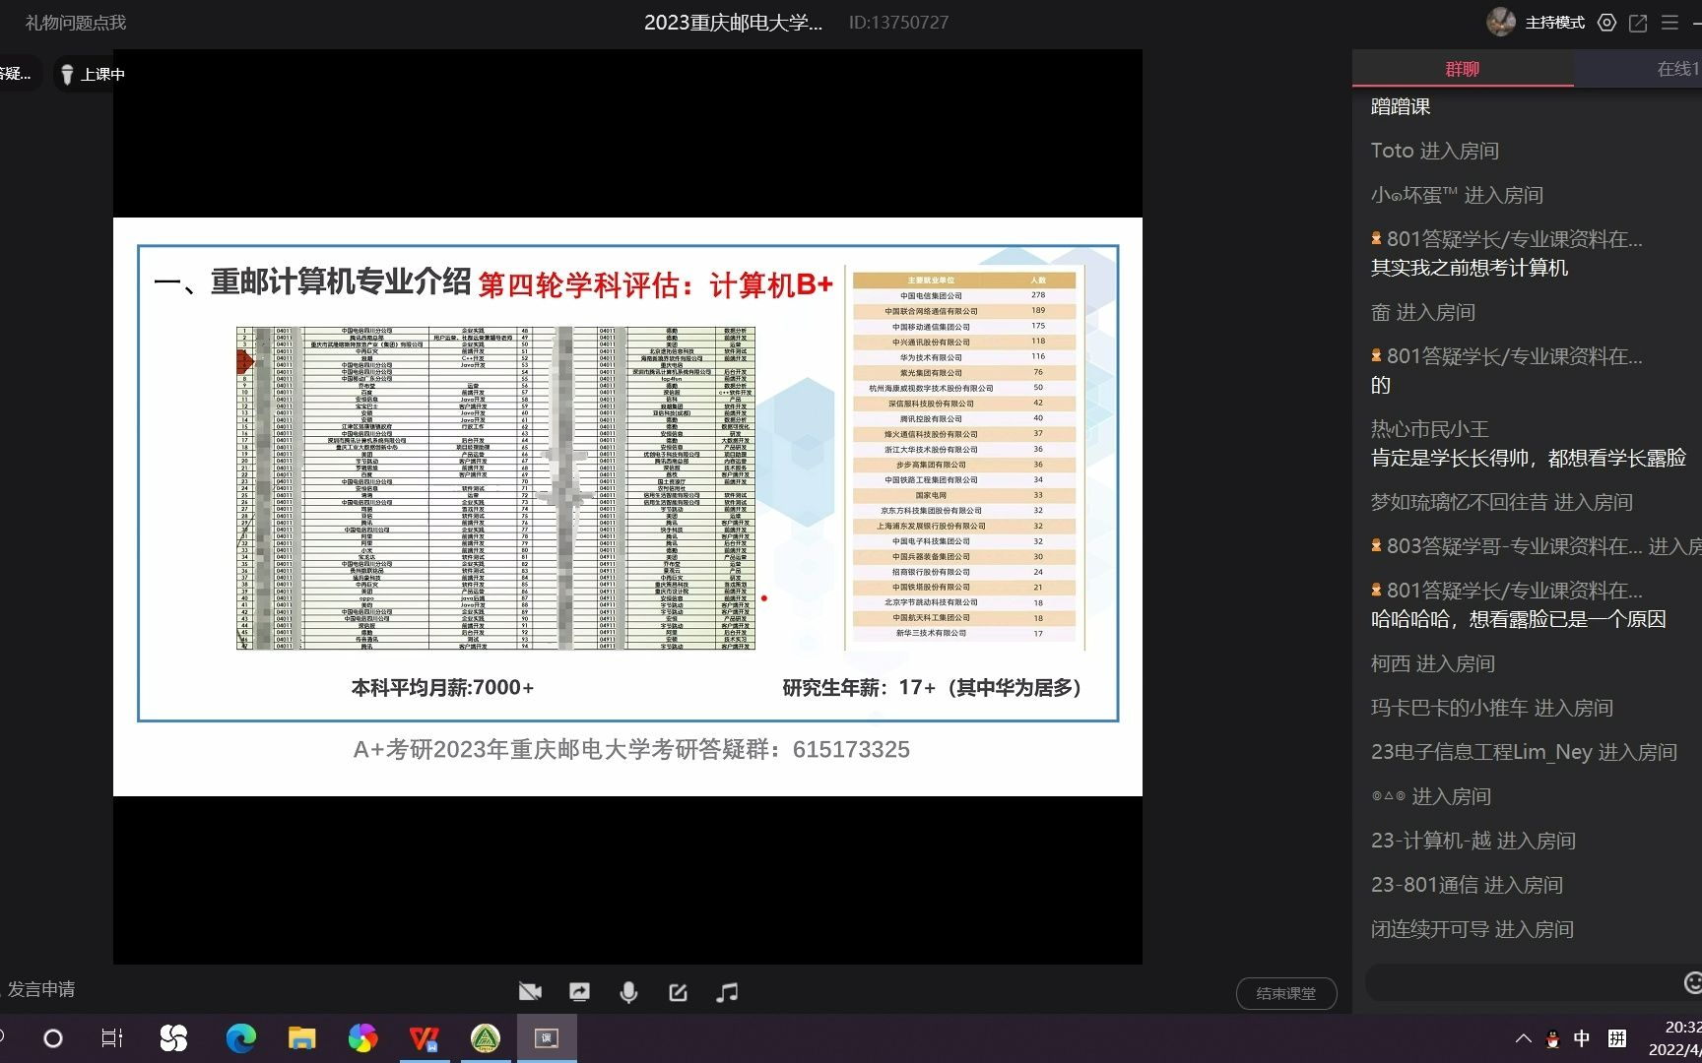Click the hamburger menu at top right
The width and height of the screenshot is (1702, 1063).
point(1669,22)
